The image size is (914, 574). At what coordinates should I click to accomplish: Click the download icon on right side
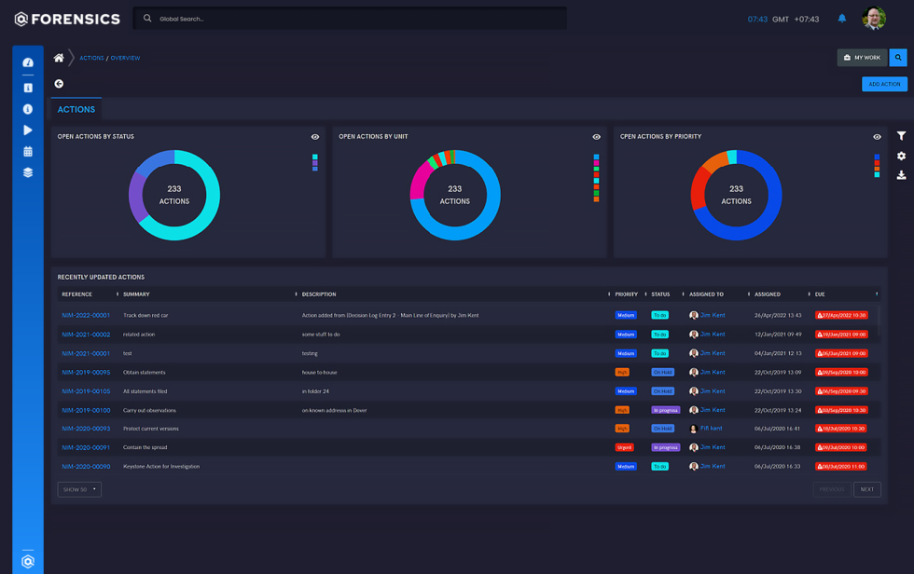(901, 175)
